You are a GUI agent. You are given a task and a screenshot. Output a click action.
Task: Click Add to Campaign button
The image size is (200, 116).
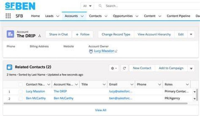coord(171,68)
